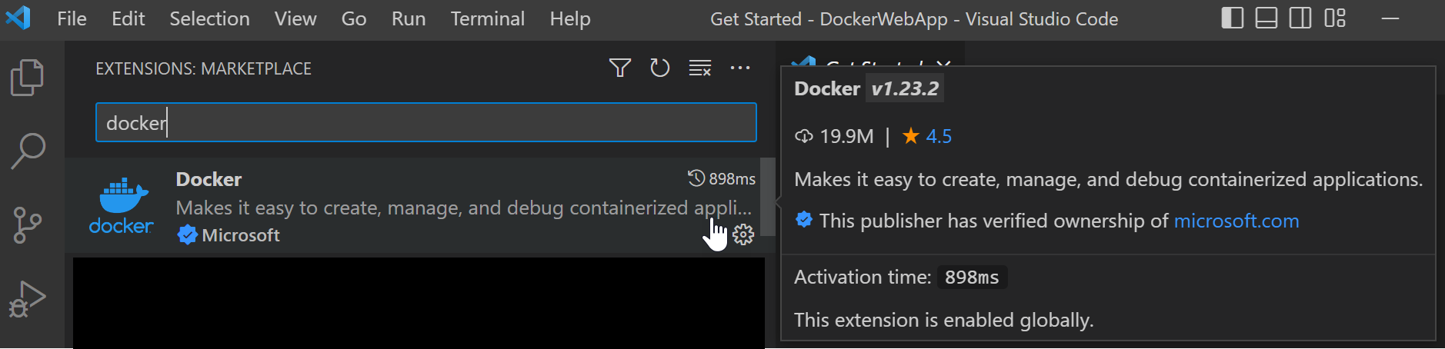Follow the microsoft.com link

pos(1236,221)
